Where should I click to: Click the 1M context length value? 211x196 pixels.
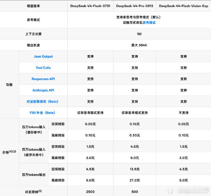[139, 34]
